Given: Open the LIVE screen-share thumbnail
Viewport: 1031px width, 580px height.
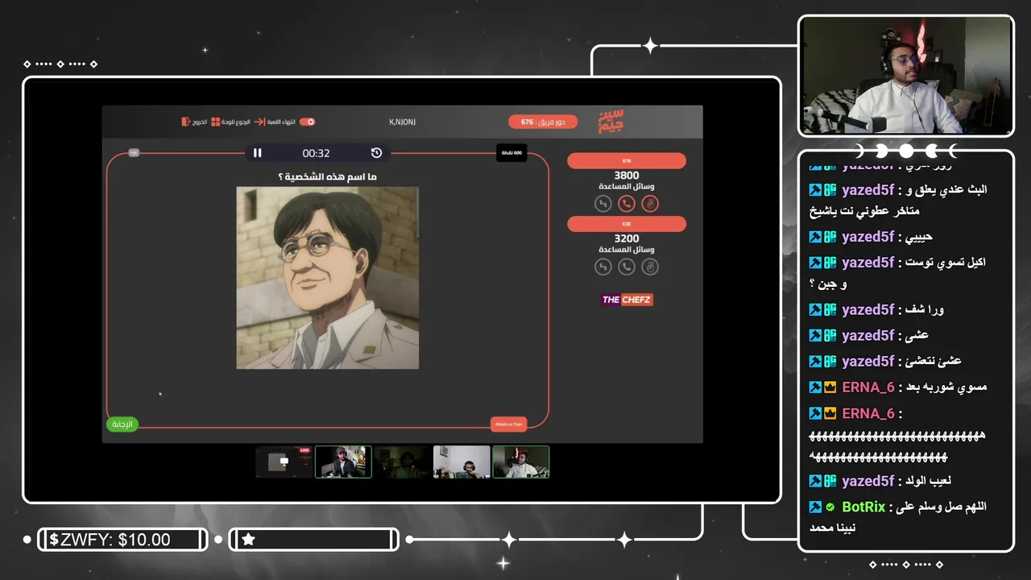Looking at the screenshot, I should 284,462.
